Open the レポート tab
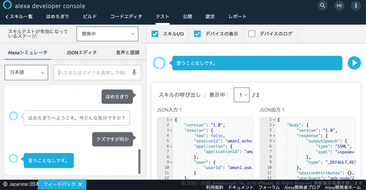The image size is (366, 190). point(237,16)
